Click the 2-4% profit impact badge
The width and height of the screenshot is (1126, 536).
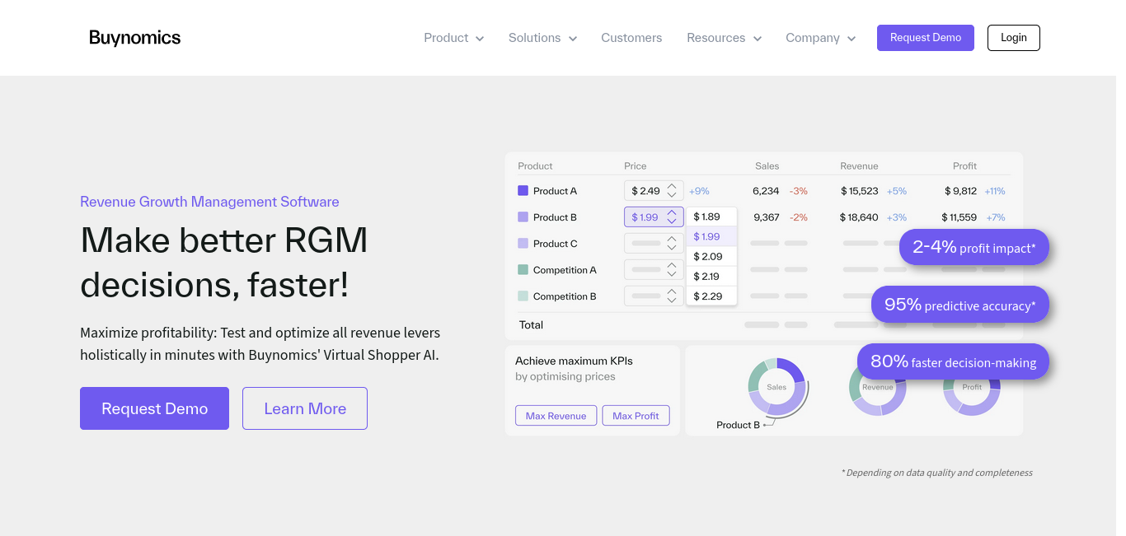[x=974, y=247]
